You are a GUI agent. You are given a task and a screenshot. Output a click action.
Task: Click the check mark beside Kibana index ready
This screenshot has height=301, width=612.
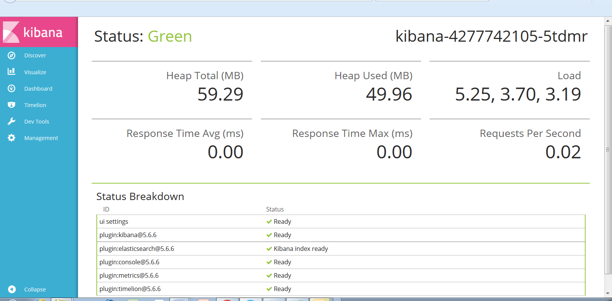coord(269,249)
